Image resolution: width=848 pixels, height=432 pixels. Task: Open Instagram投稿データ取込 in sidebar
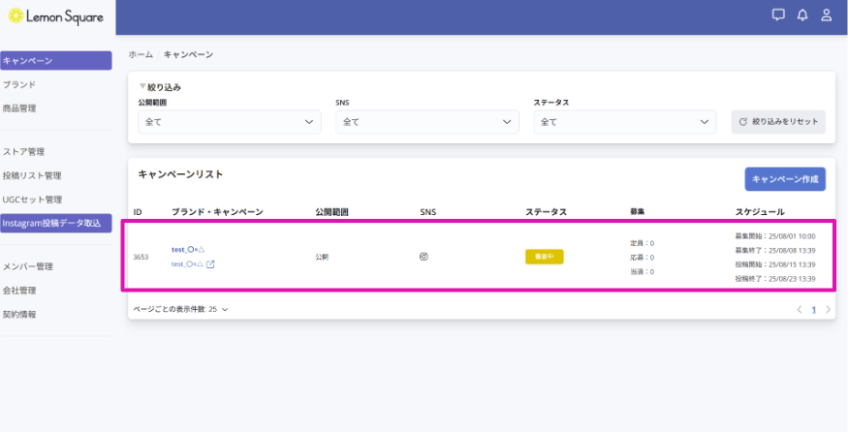click(55, 223)
